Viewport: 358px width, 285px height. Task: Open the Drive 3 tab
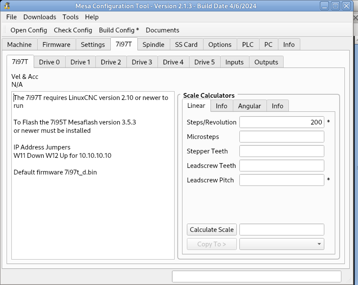(142, 62)
